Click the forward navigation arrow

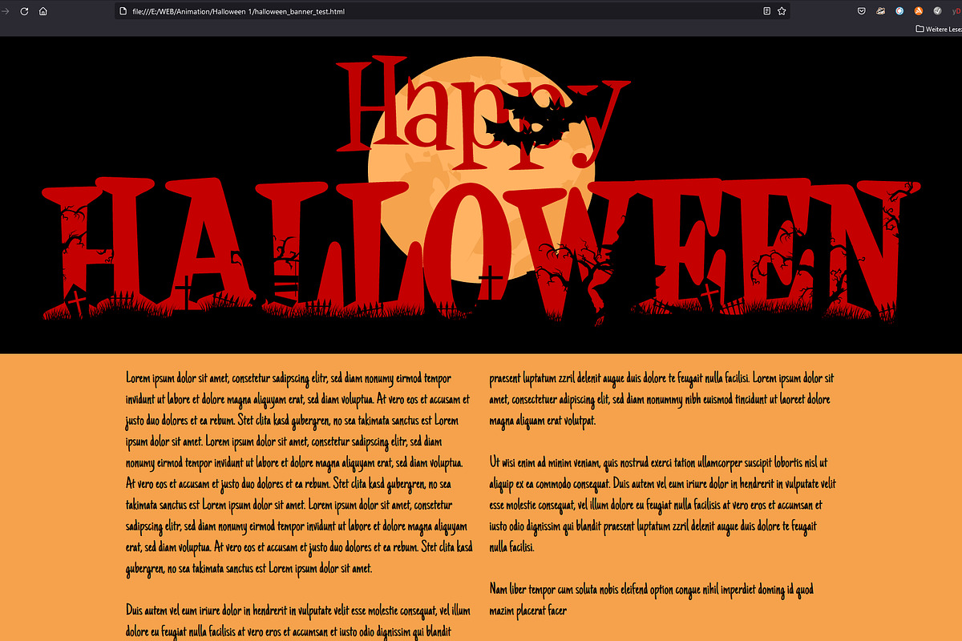[x=6, y=11]
